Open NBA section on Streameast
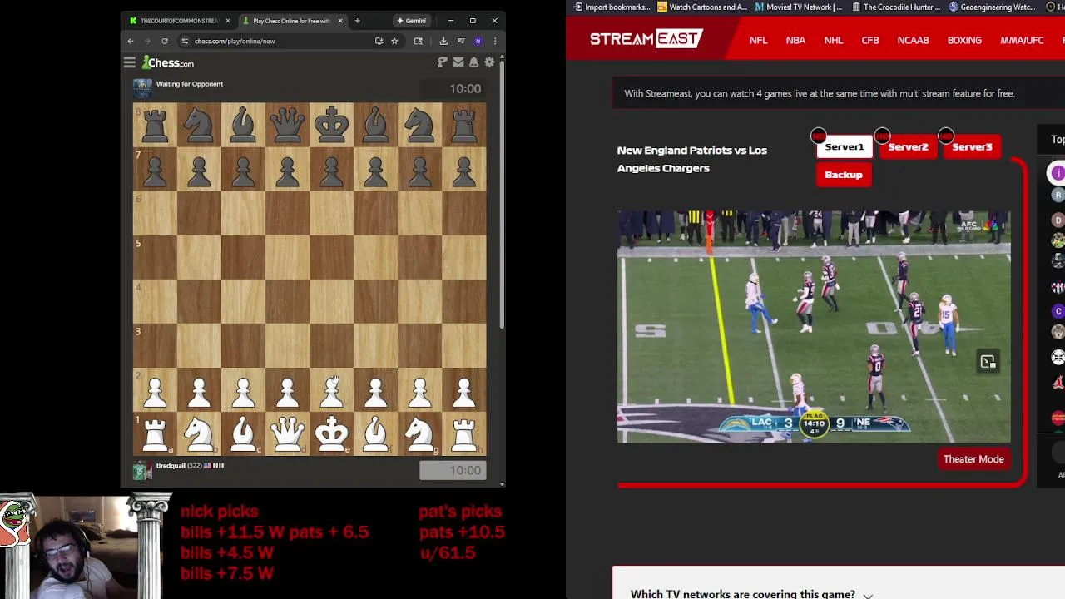 click(795, 40)
